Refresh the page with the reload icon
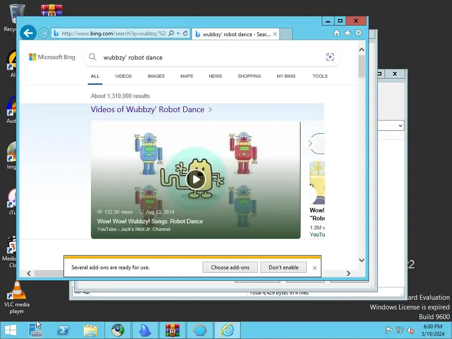Screen dimensions: 452x339 click(x=185, y=33)
